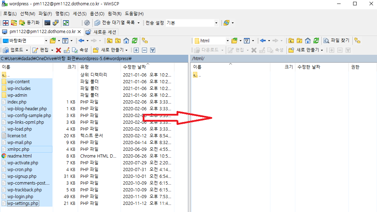The image size is (377, 212).
Task: Toggle remote directory tree icon
Action: coord(357,41)
